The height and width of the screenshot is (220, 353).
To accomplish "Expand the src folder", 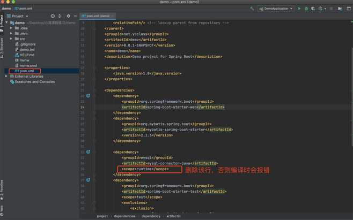I will coord(11,39).
